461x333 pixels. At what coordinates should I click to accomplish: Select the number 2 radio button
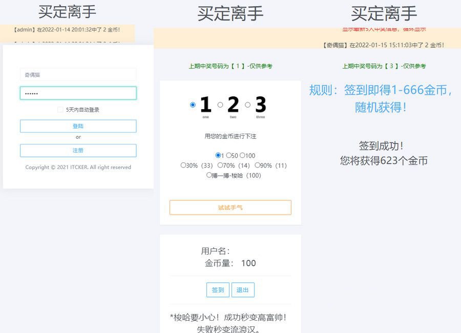[x=220, y=104]
